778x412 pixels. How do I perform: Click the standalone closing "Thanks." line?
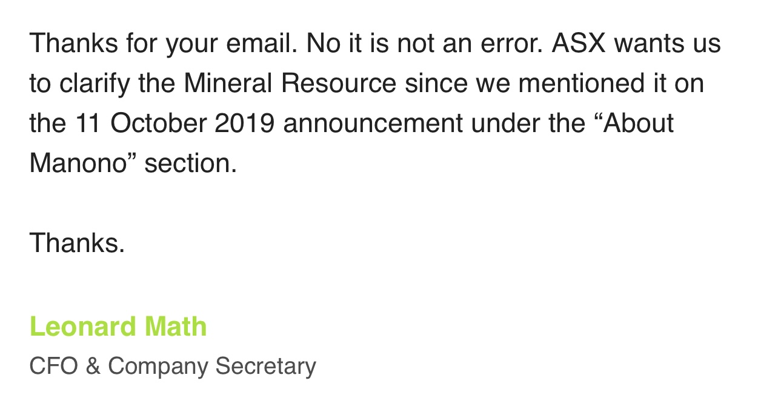click(77, 243)
